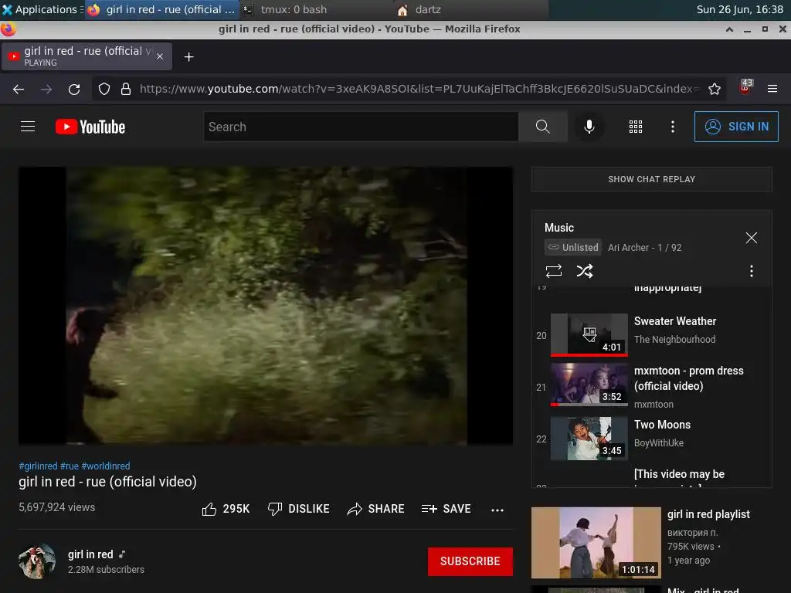
Task: Open the tracking protection shield icon
Action: pos(104,90)
